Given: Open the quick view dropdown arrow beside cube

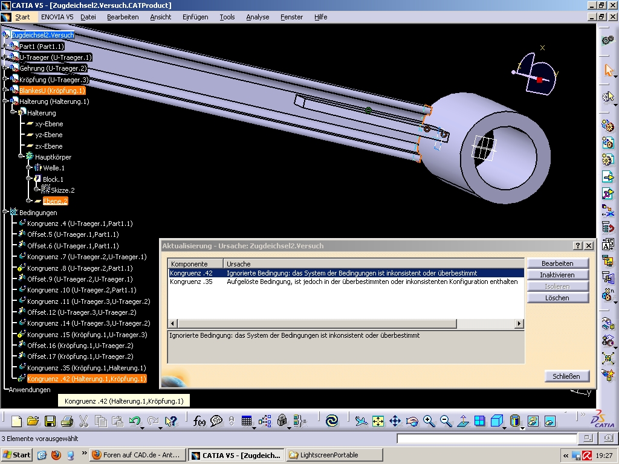Looking at the screenshot, I should (505, 428).
